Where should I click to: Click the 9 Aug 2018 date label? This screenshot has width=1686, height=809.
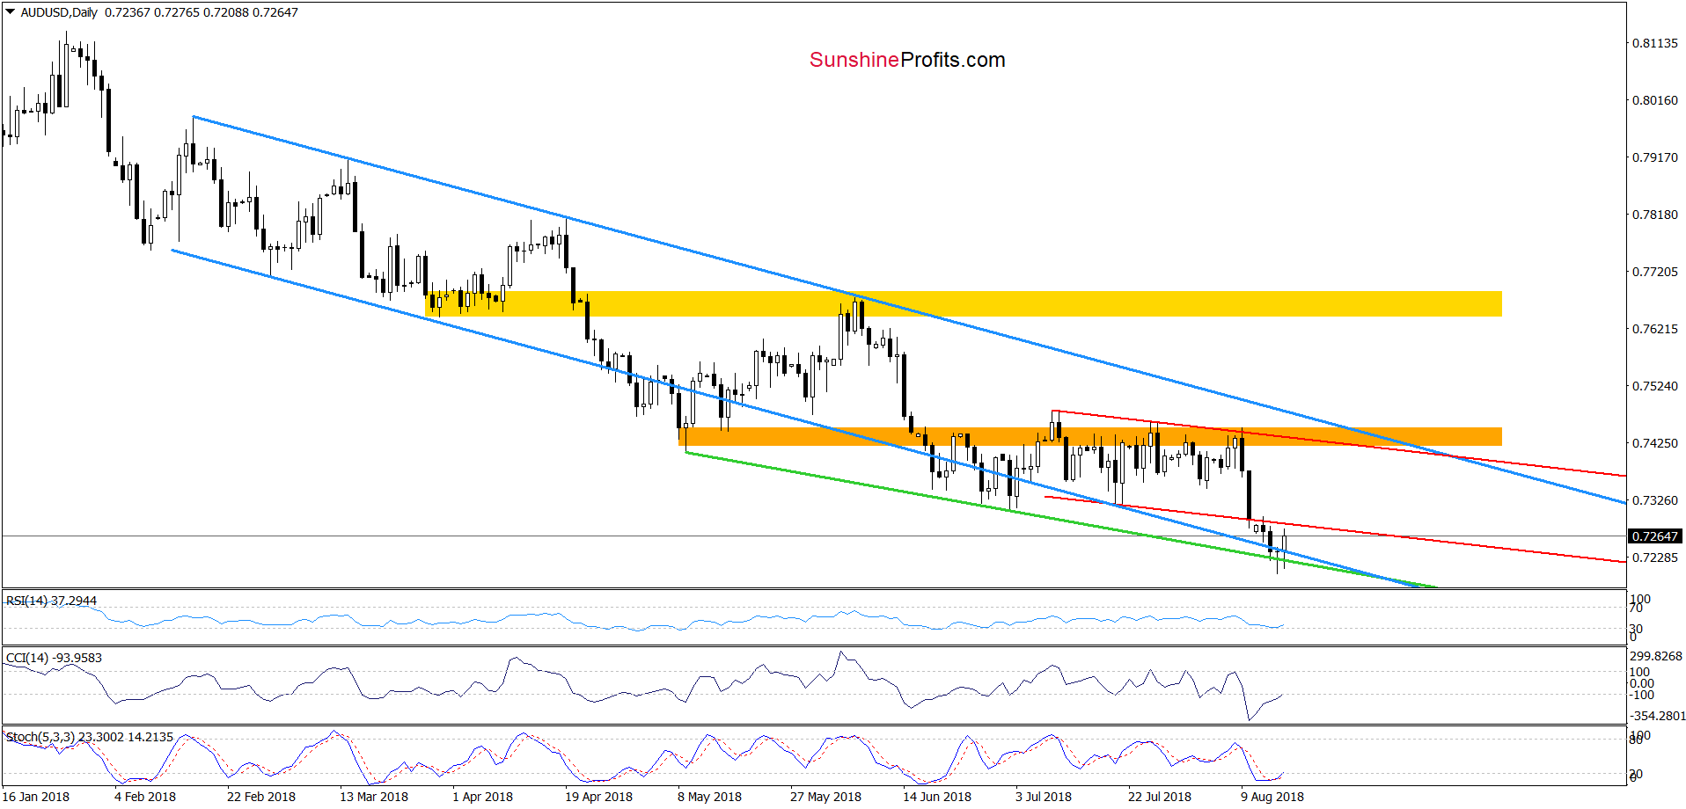click(1272, 797)
